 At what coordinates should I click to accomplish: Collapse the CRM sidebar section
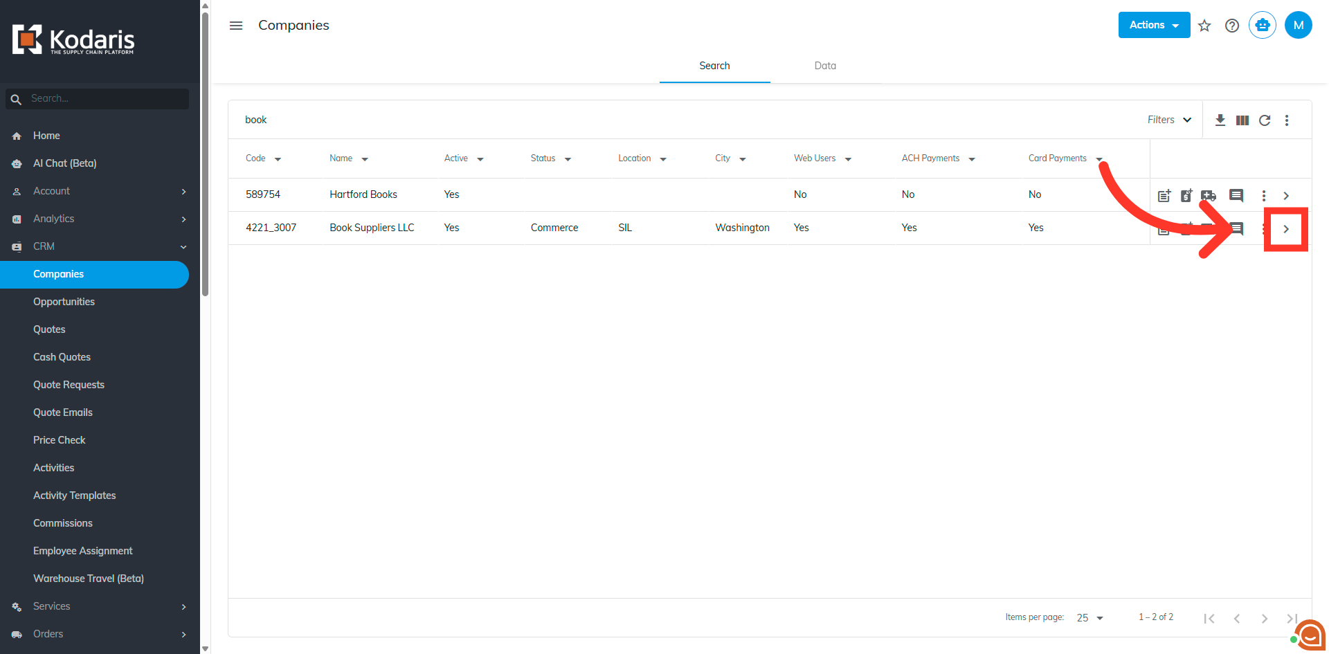(x=95, y=246)
